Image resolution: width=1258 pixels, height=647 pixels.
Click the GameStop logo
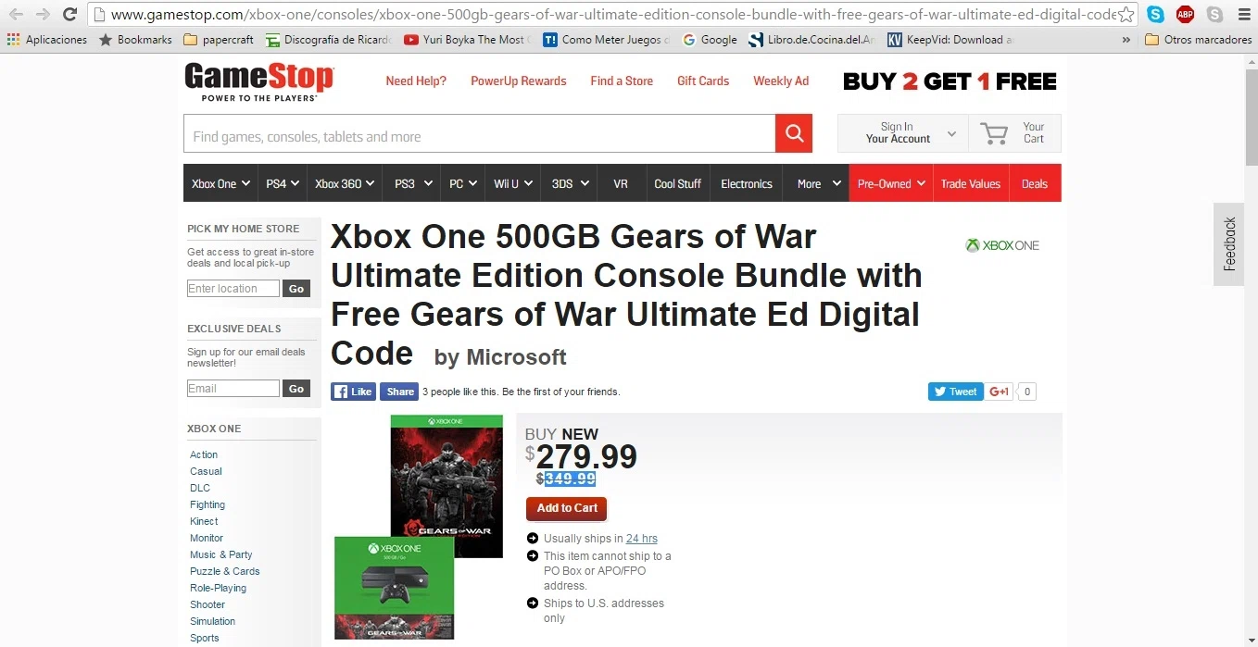click(258, 81)
